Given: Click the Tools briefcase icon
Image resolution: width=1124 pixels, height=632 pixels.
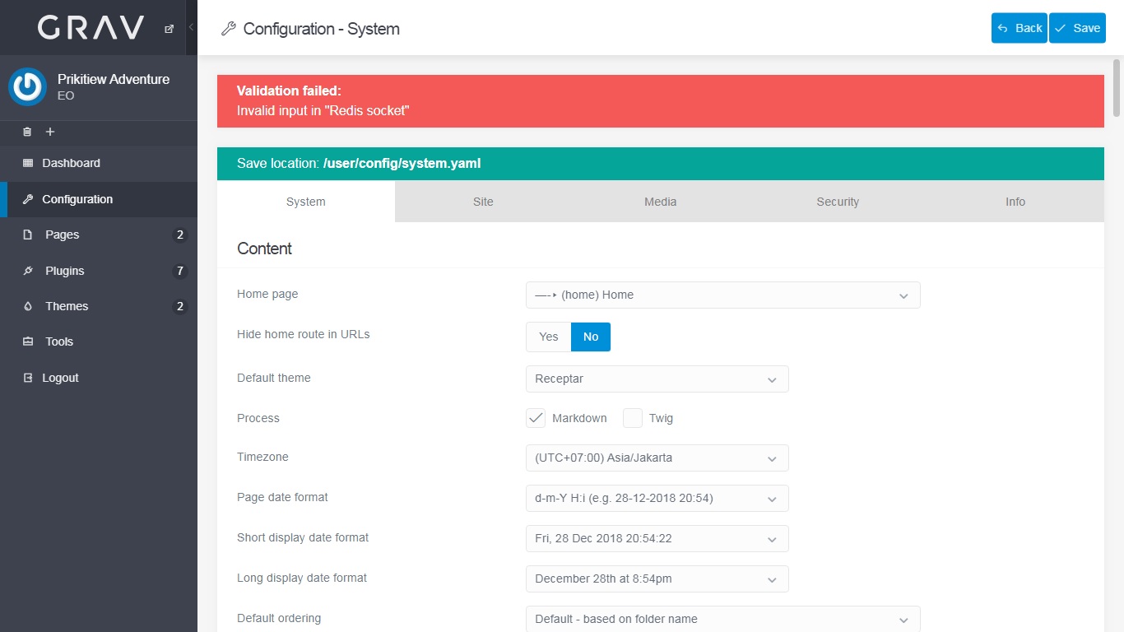Looking at the screenshot, I should point(28,342).
